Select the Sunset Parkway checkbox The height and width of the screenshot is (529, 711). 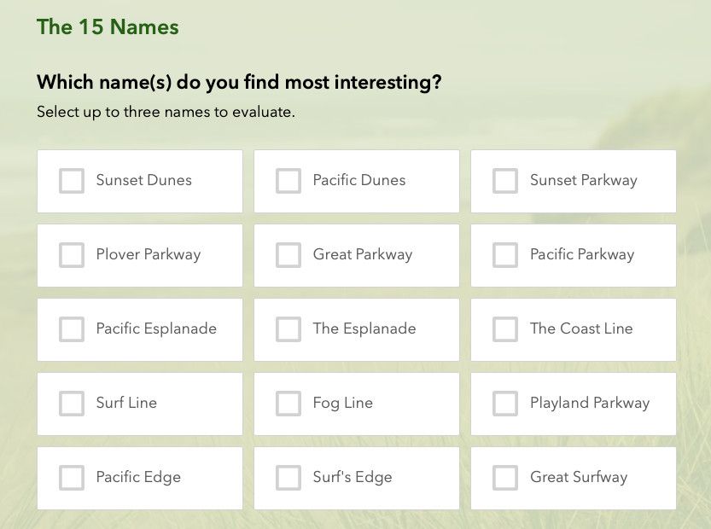pyautogui.click(x=505, y=181)
